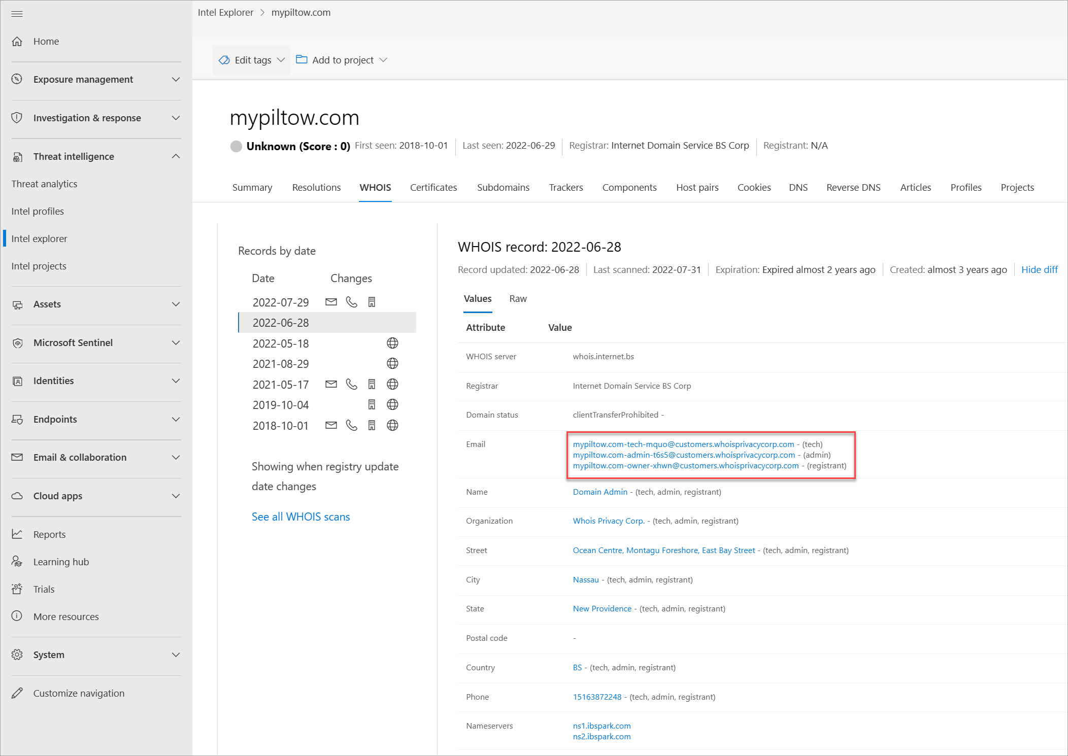Expand Assets section chevron

tap(176, 304)
